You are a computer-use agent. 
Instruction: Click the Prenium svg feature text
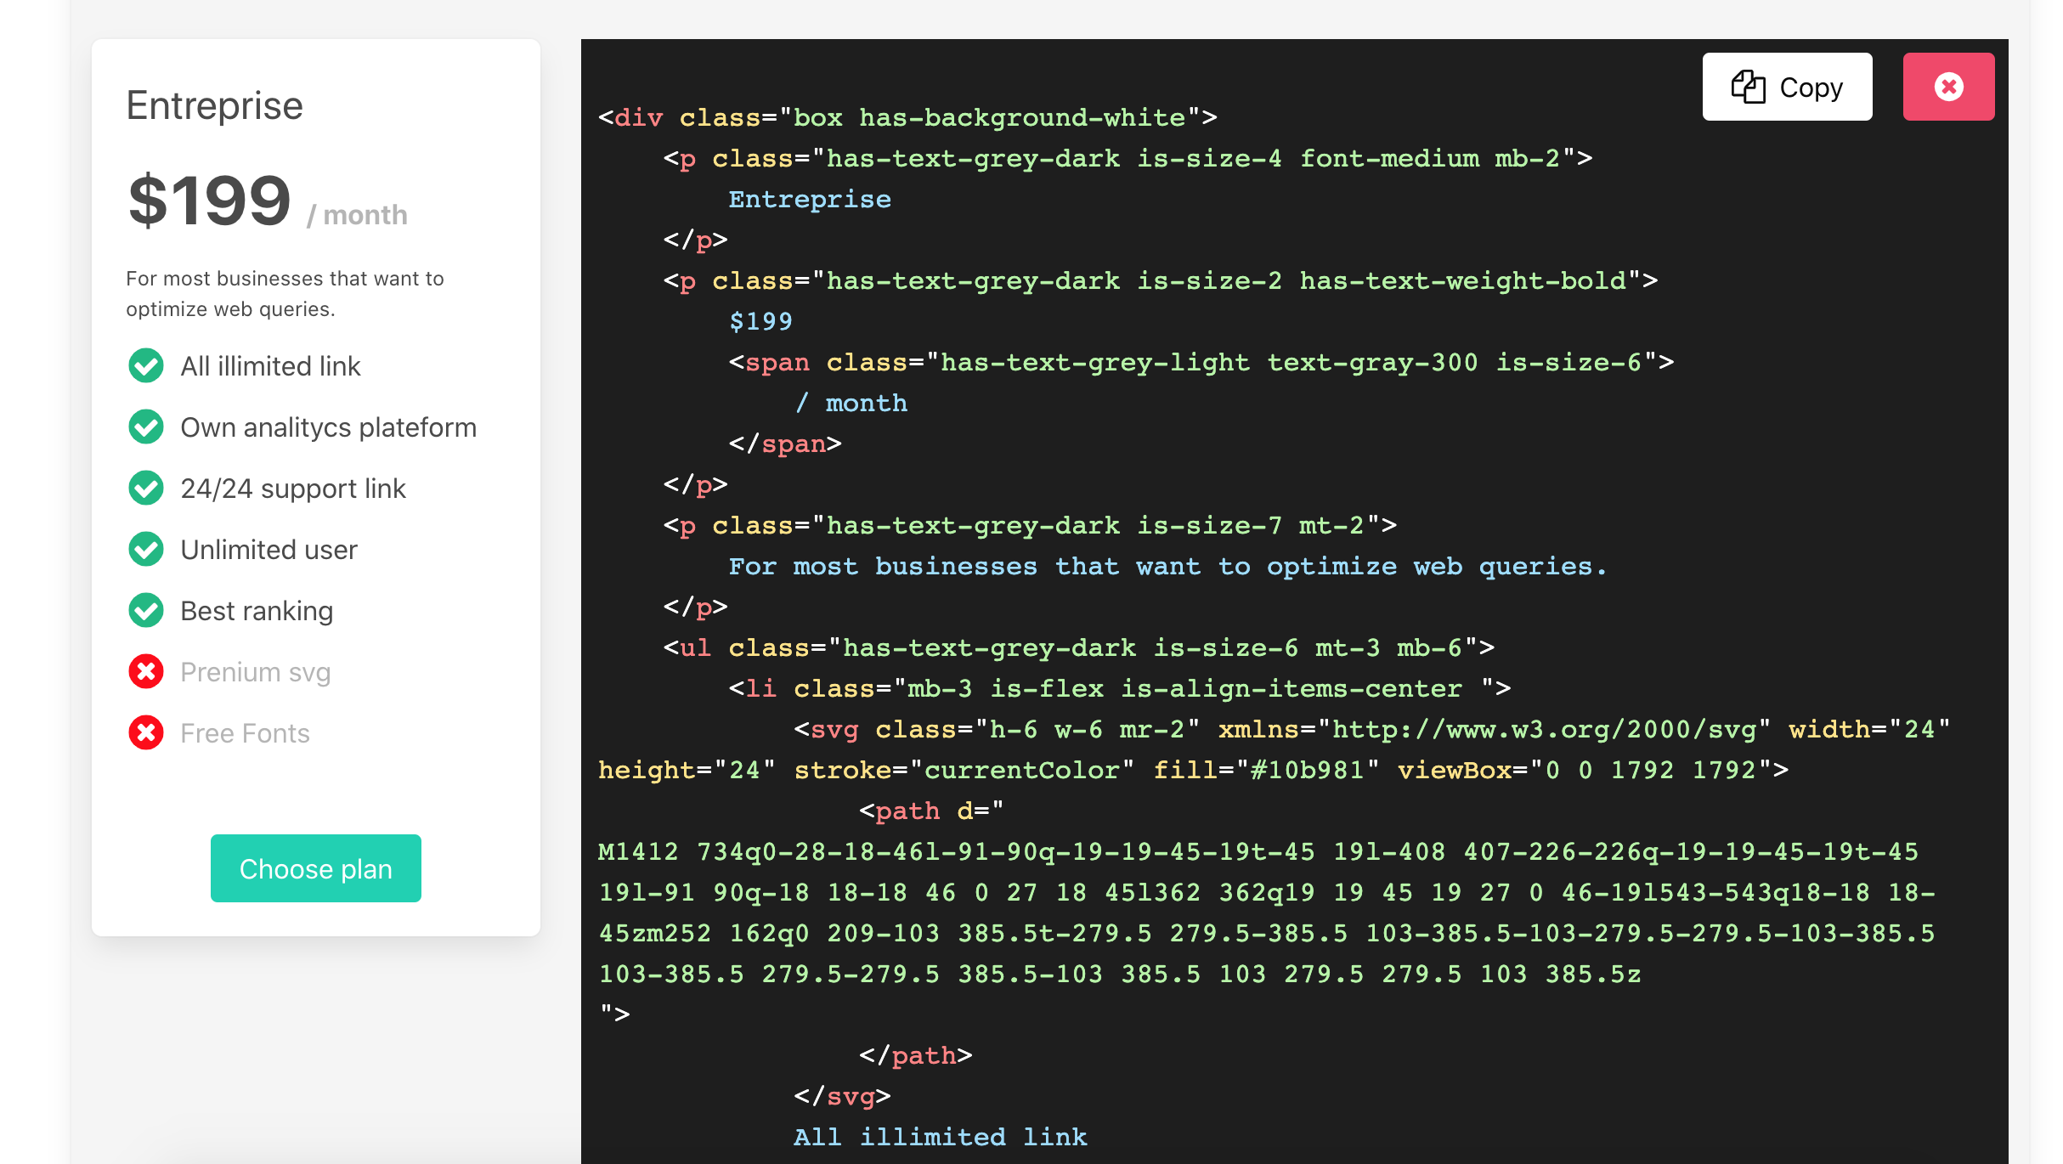click(x=255, y=672)
